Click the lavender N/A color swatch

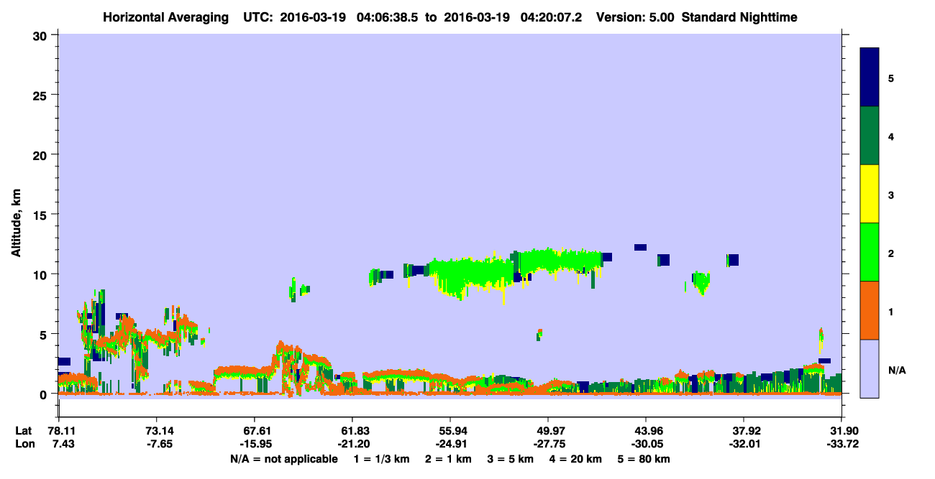click(870, 368)
